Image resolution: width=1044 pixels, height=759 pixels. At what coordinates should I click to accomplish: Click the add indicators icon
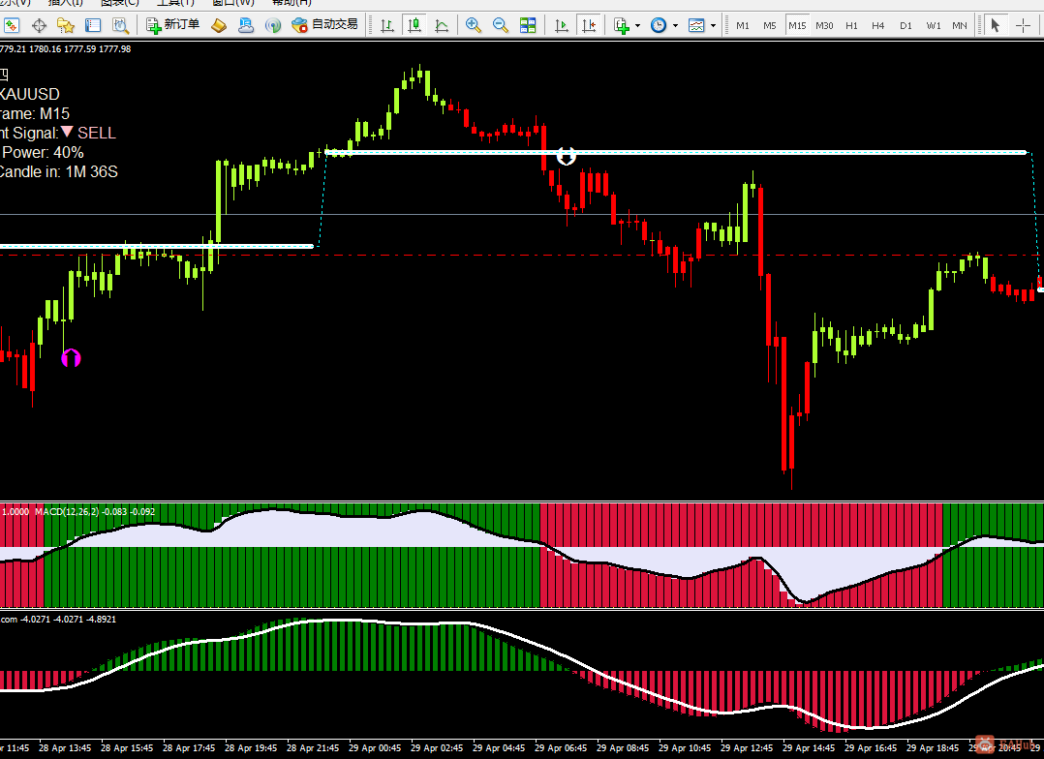[x=622, y=25]
